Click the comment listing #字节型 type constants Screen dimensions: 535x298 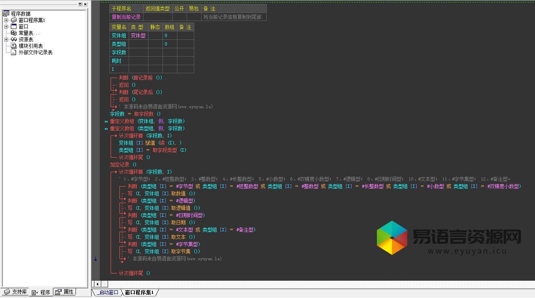tap(315, 179)
